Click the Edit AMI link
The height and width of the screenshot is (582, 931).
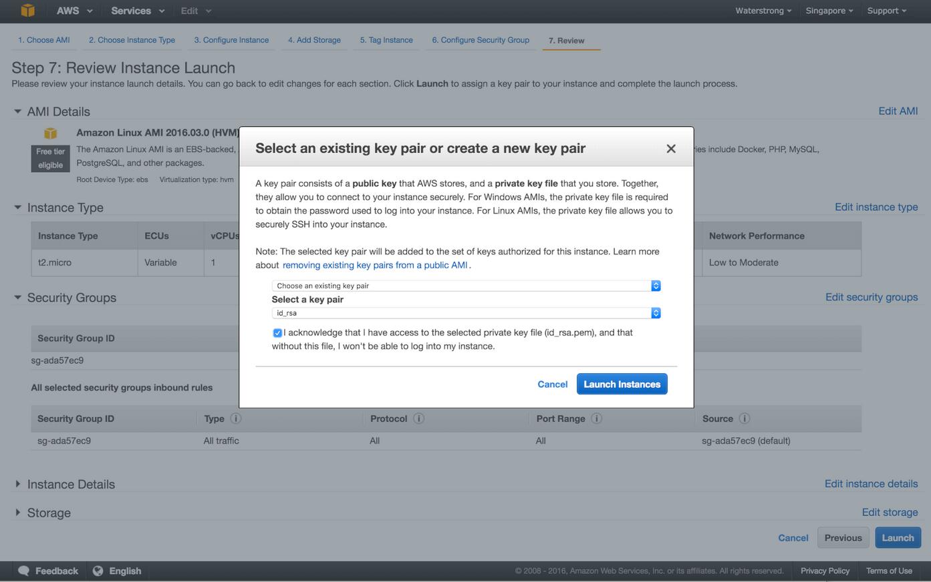coord(898,111)
